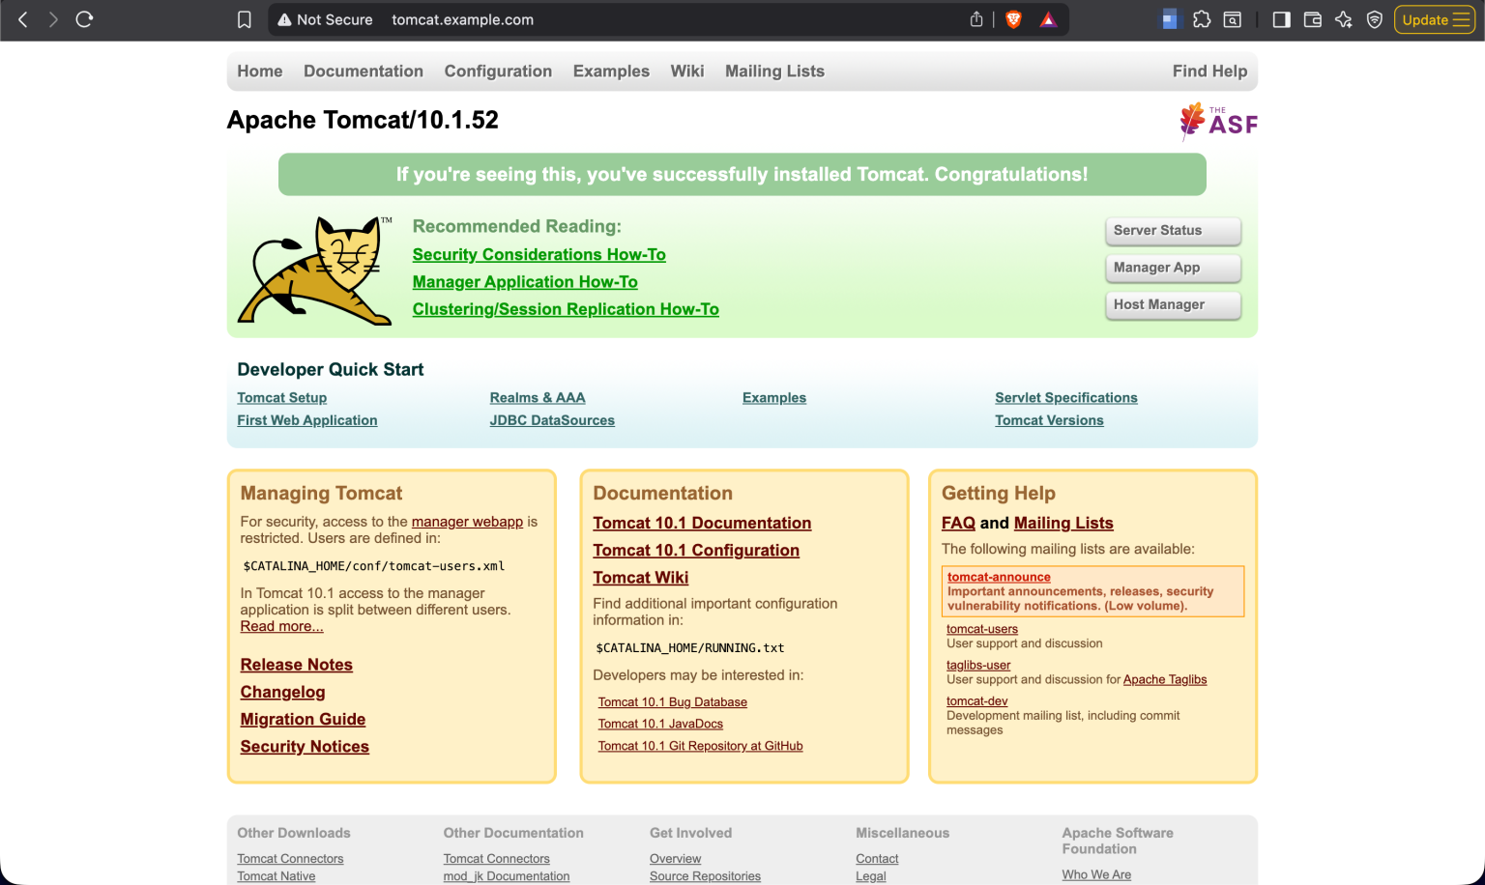
Task: Open Brave VPN shield icon
Action: (x=1375, y=18)
